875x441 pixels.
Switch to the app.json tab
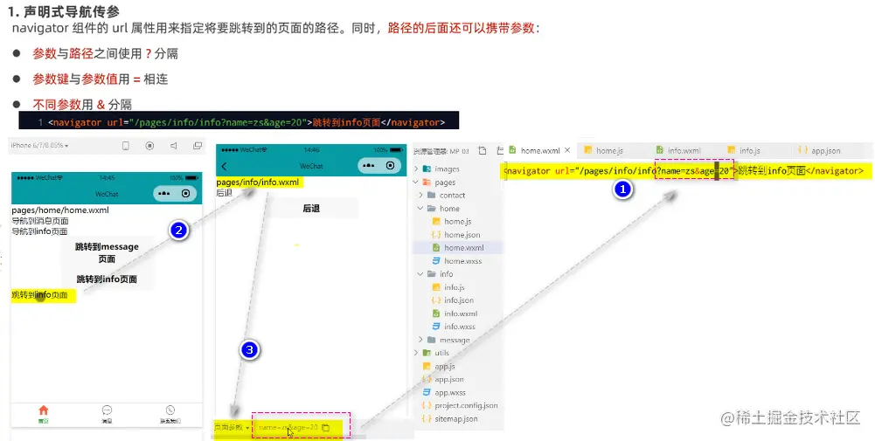coord(819,150)
